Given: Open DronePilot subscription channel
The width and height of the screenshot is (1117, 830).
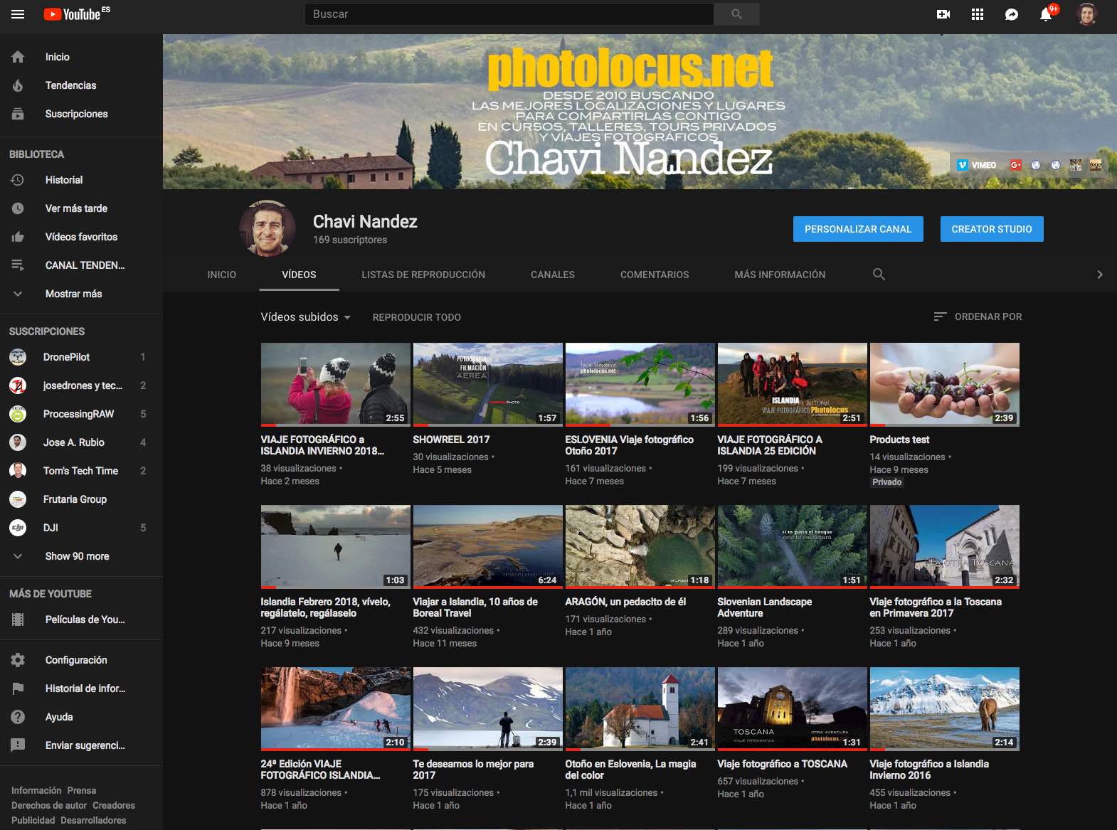Looking at the screenshot, I should click(81, 357).
